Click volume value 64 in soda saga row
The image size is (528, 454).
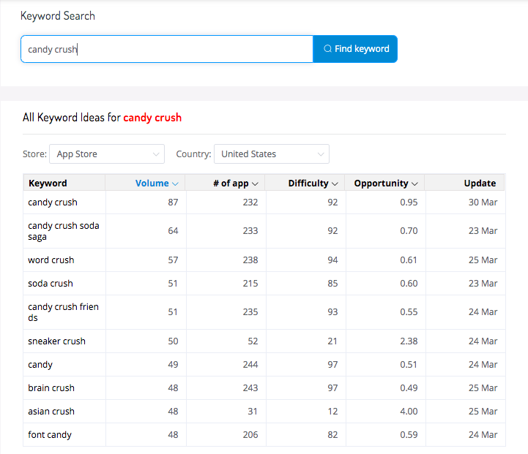[x=173, y=231]
